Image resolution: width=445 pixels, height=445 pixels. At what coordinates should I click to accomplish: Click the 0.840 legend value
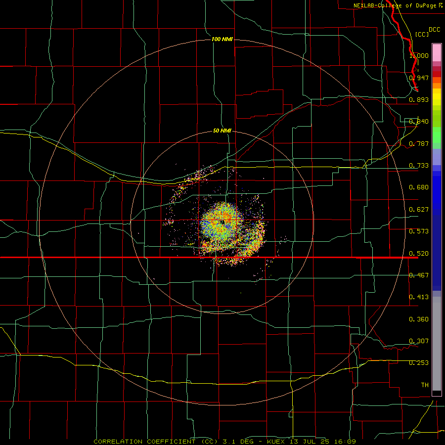(419, 122)
